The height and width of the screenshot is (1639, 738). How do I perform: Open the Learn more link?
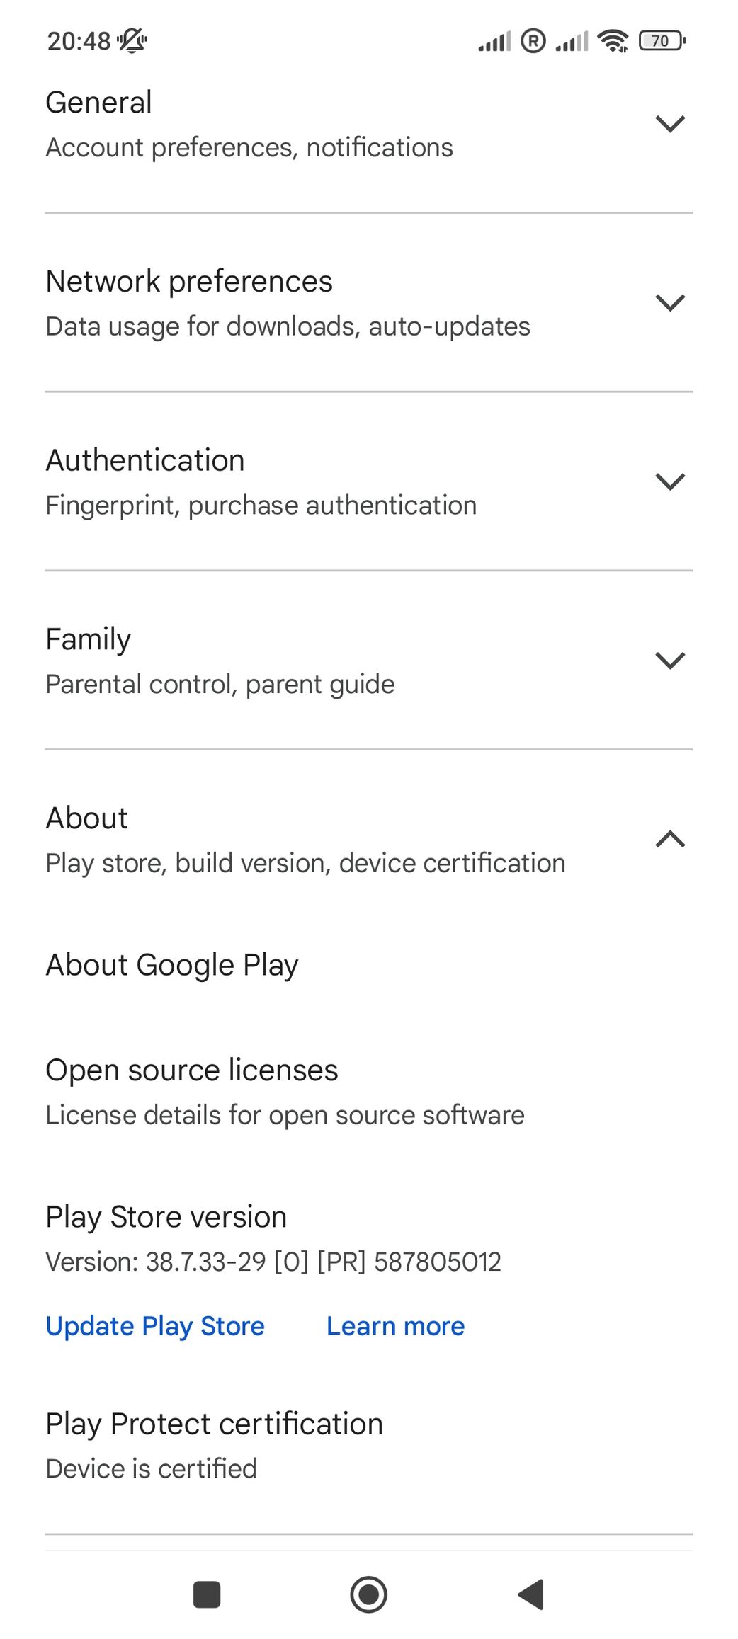pyautogui.click(x=395, y=1326)
